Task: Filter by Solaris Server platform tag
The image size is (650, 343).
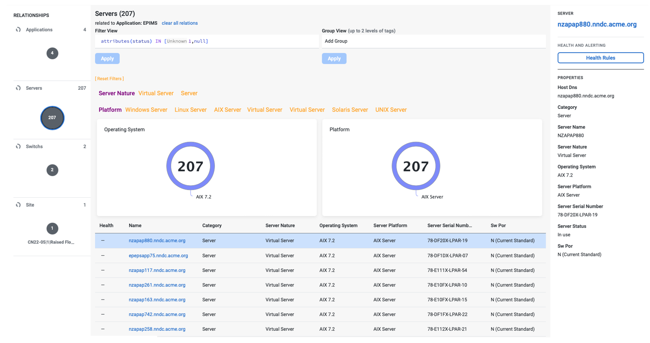Action: click(350, 110)
